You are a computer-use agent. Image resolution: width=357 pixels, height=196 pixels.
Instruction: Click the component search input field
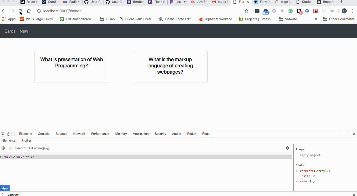(39, 148)
